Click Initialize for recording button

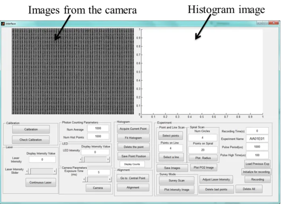point(256,172)
